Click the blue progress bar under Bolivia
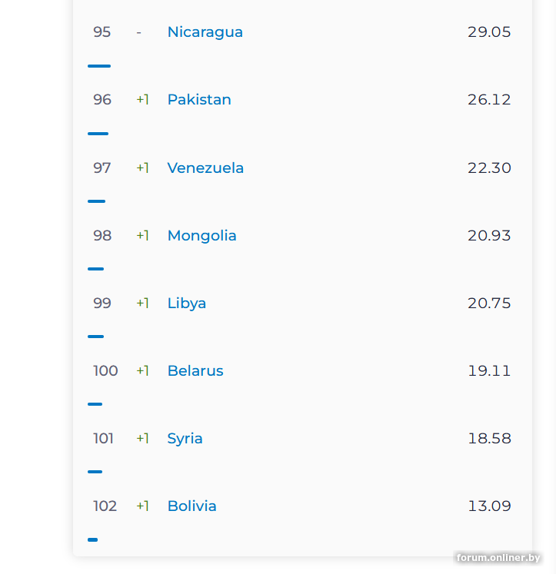The height and width of the screenshot is (574, 556). point(93,539)
